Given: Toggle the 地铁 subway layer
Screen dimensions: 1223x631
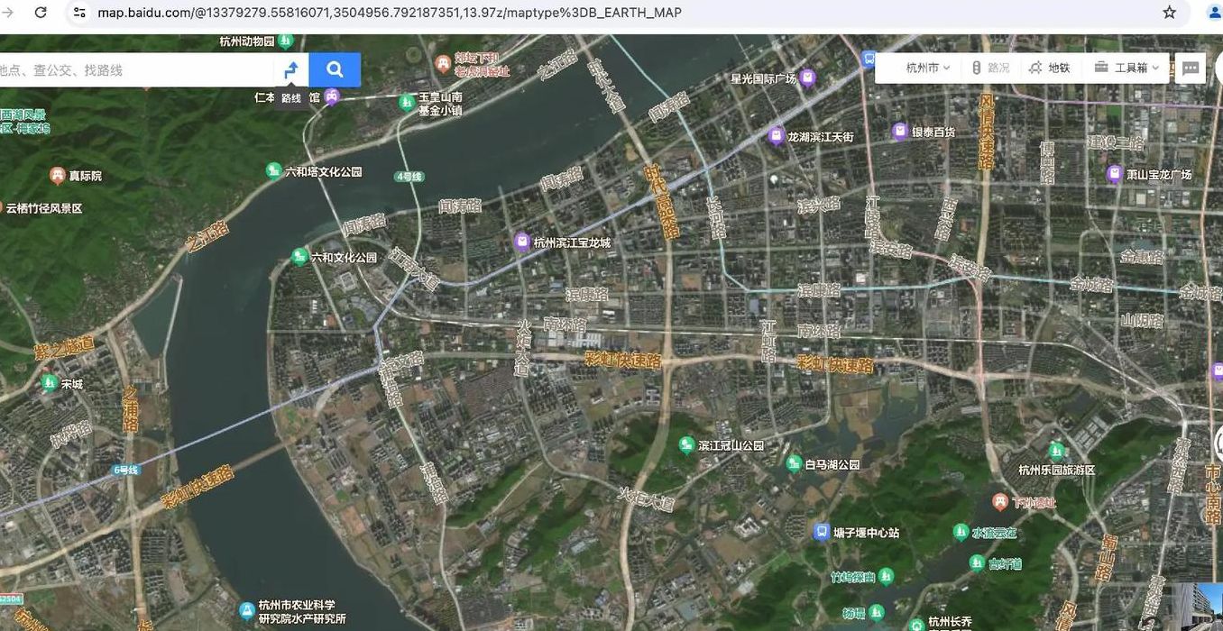Looking at the screenshot, I should point(1049,68).
